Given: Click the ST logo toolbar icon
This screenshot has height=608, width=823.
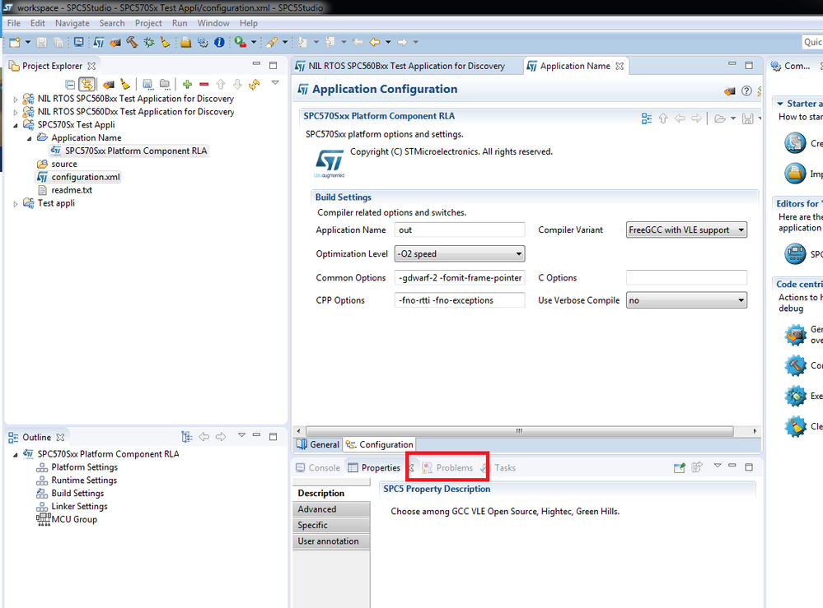Looking at the screenshot, I should [99, 43].
